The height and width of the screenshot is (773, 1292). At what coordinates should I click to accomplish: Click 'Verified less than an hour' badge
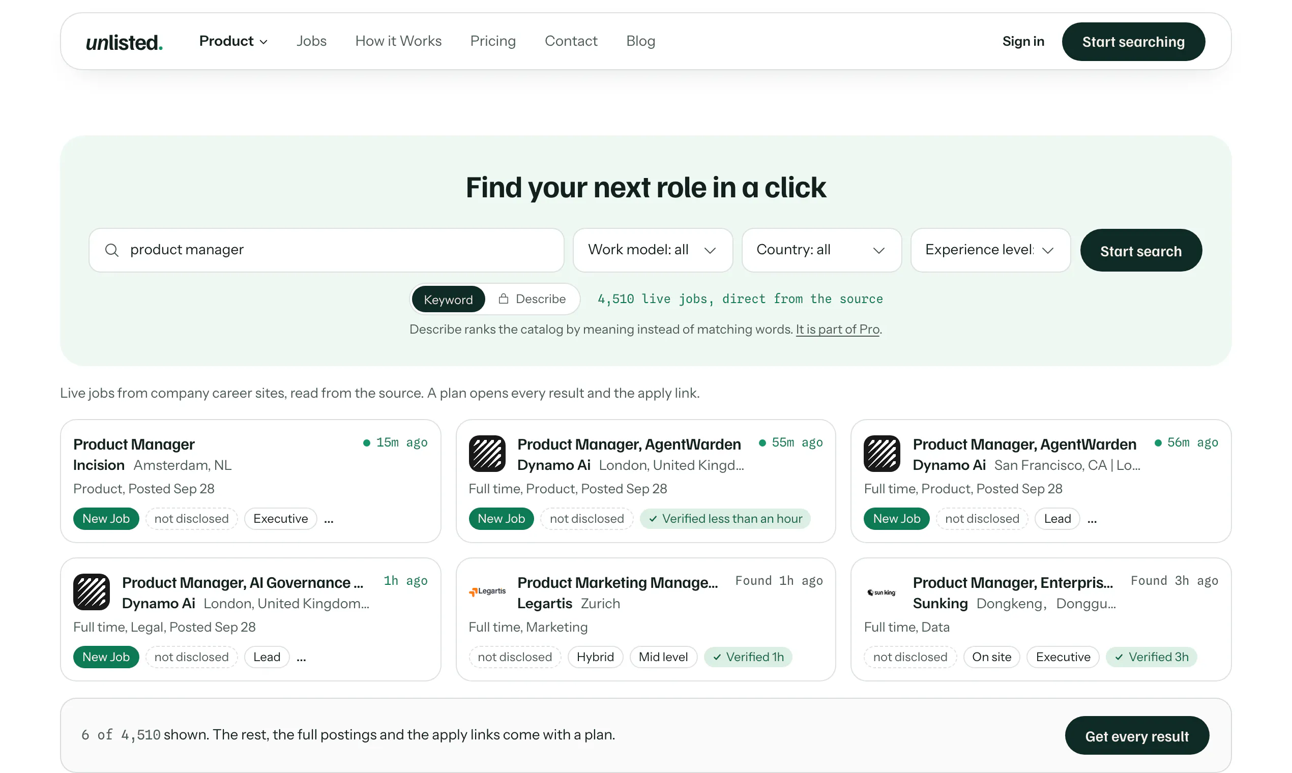[725, 519]
